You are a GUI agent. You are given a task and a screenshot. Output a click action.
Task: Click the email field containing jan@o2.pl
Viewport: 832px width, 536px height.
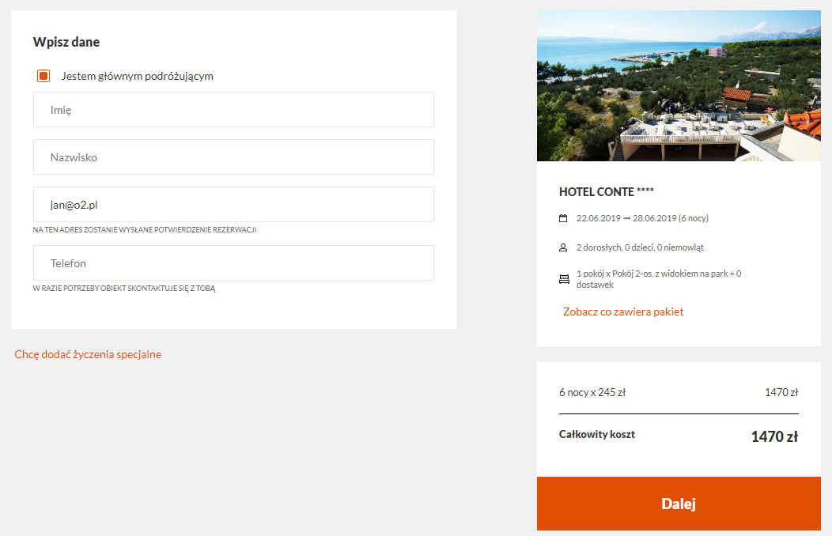tap(233, 204)
